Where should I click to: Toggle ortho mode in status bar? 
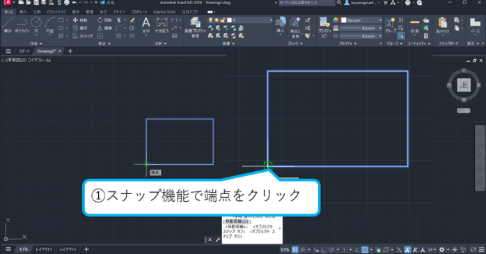pos(324,249)
